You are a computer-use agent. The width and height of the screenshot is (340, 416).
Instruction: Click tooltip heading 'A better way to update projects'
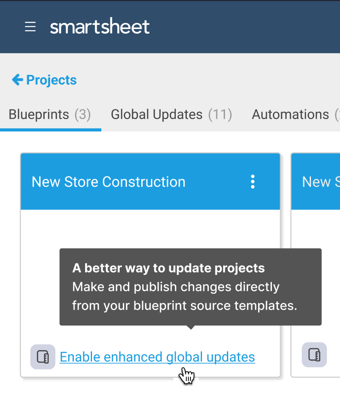[x=168, y=268]
